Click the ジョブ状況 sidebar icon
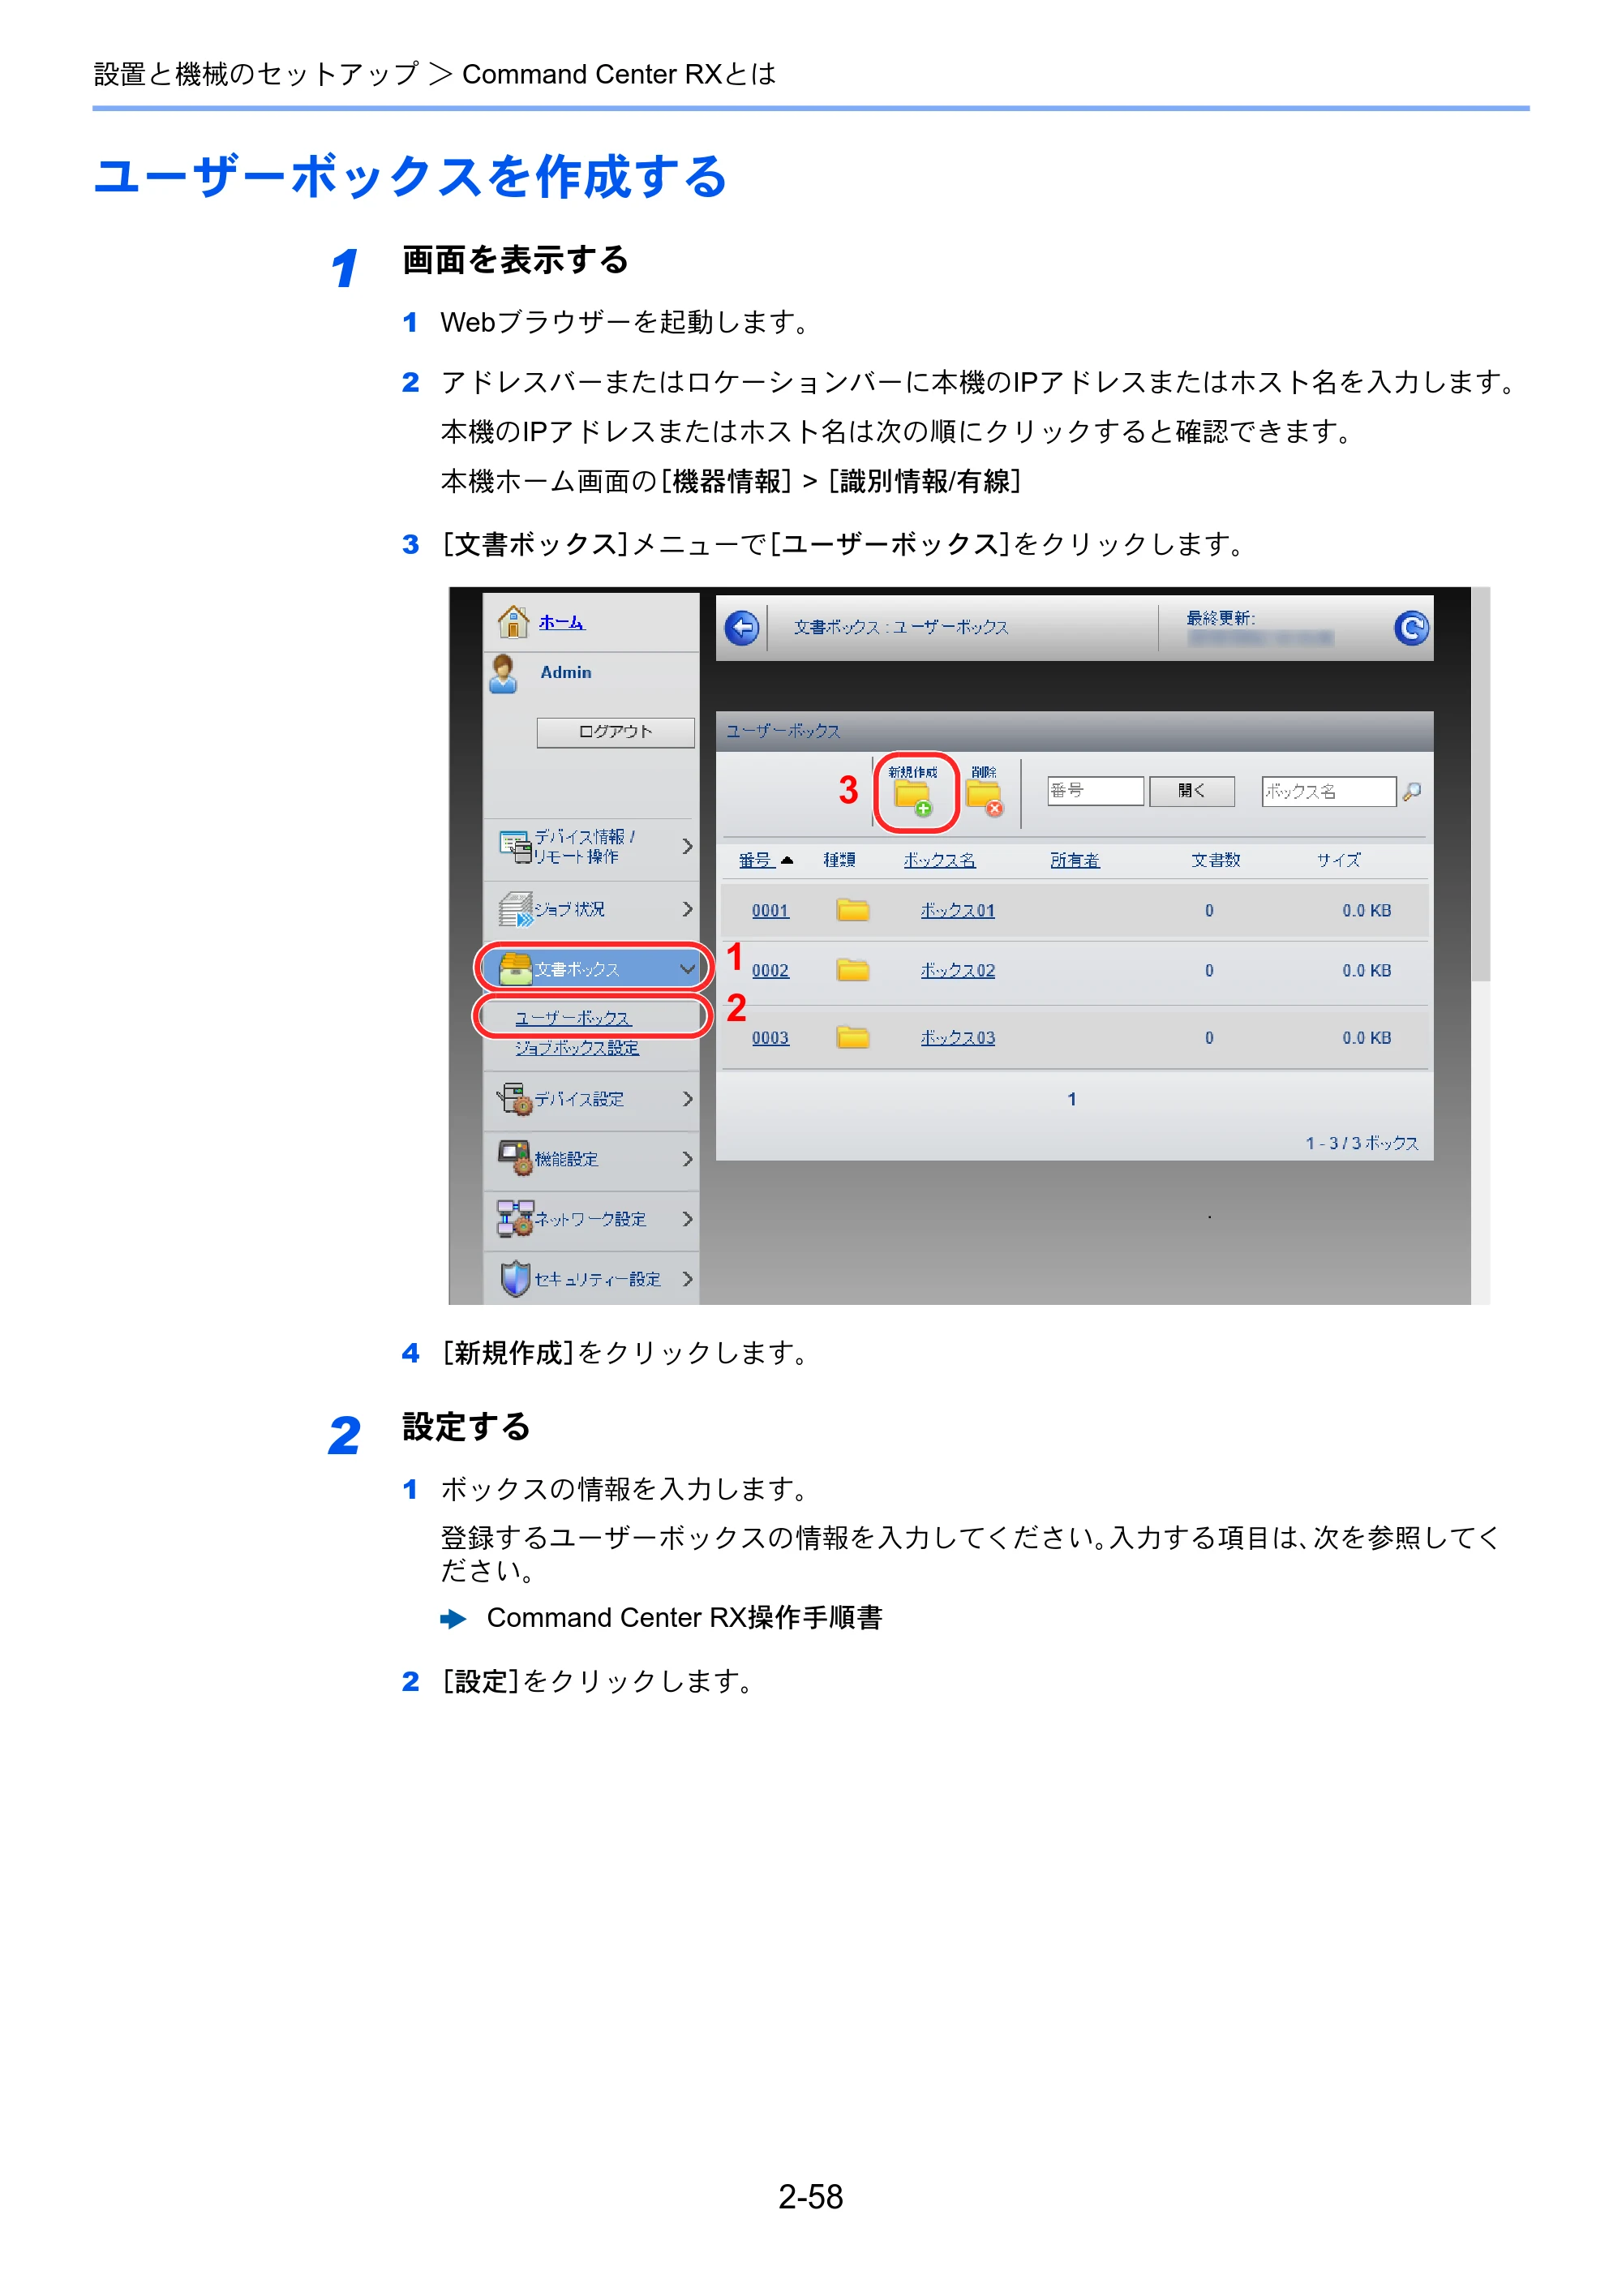The height and width of the screenshot is (2296, 1622). [515, 909]
